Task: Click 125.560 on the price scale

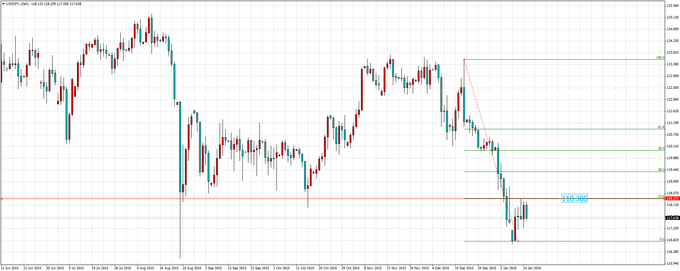Action: click(x=673, y=6)
